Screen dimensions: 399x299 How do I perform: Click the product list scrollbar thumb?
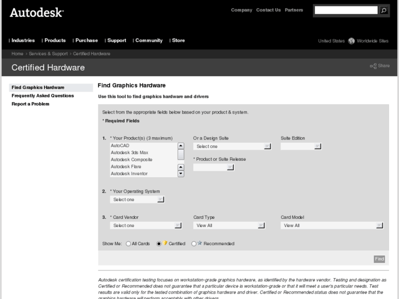click(x=181, y=155)
